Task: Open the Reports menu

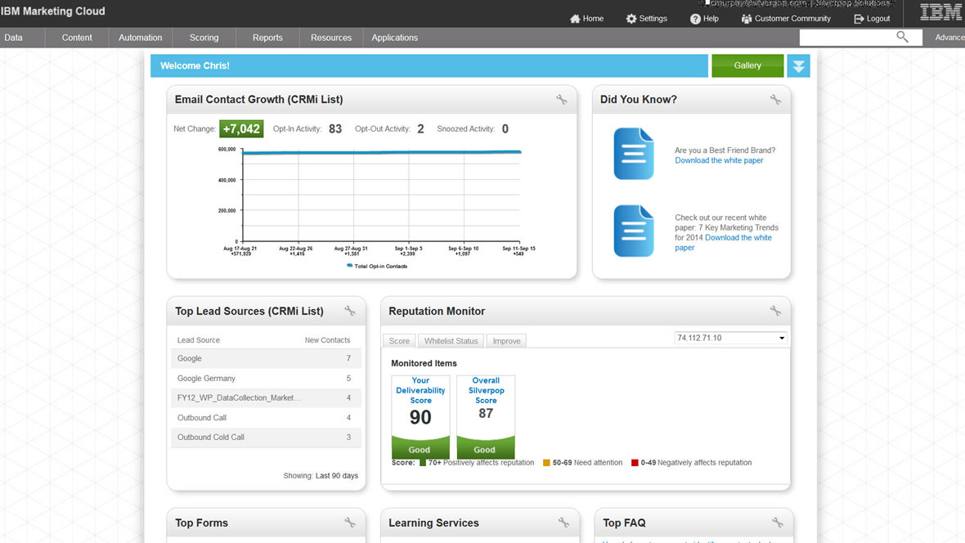Action: pos(267,38)
